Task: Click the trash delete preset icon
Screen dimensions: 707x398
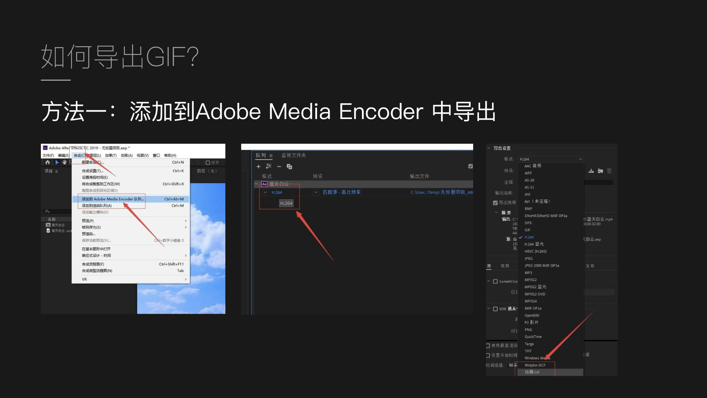Action: tap(609, 171)
